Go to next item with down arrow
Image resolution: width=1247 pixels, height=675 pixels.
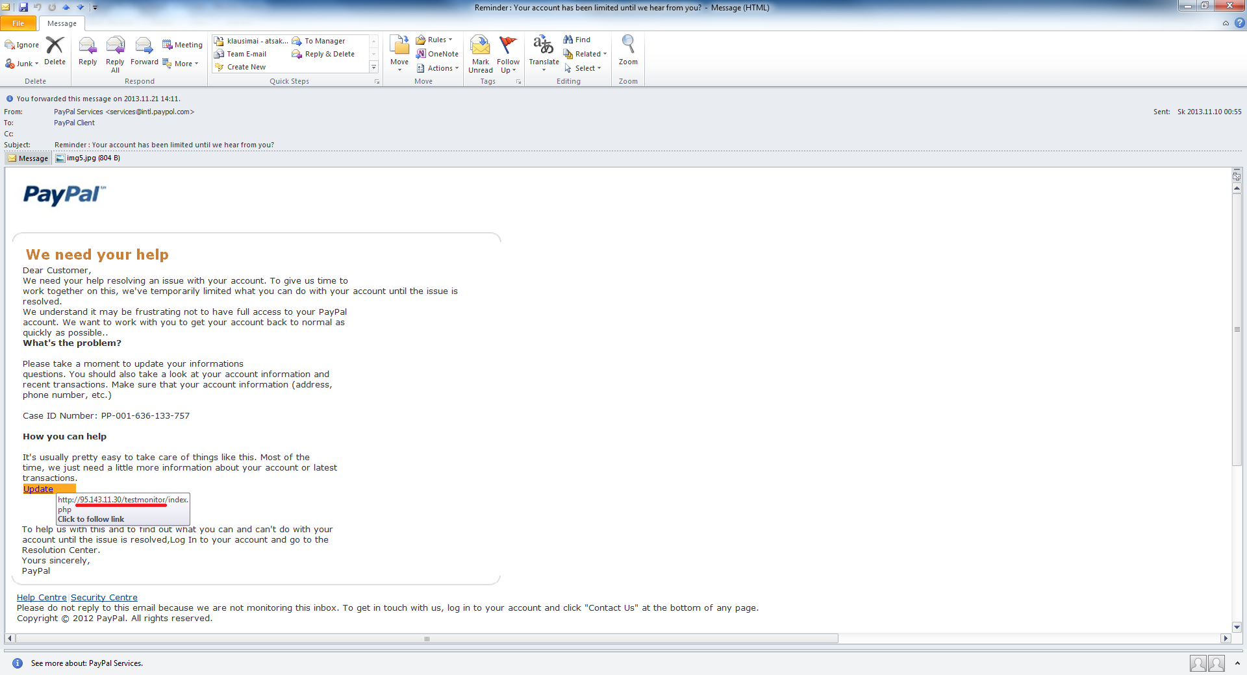click(x=81, y=7)
